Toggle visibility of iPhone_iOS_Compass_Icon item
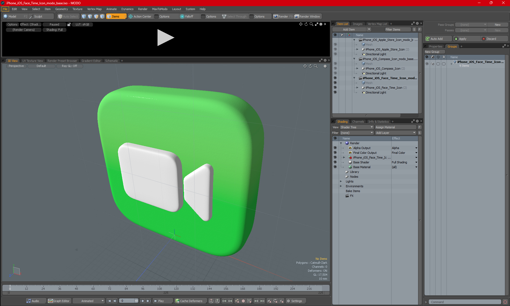Screen dimensions: 510x306 [x=335, y=69]
